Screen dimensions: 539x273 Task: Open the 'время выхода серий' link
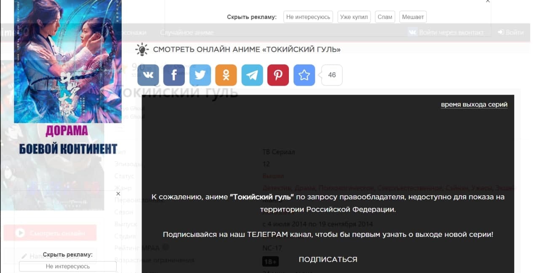474,105
